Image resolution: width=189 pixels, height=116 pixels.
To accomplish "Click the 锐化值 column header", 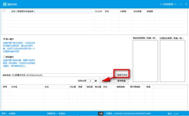I will 98,87.
